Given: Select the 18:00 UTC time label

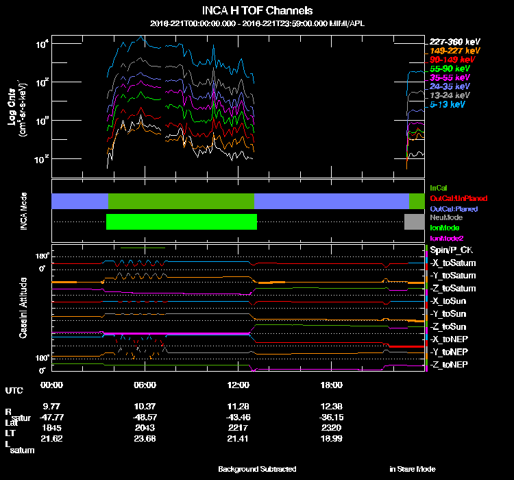Looking at the screenshot, I should pyautogui.click(x=330, y=385).
